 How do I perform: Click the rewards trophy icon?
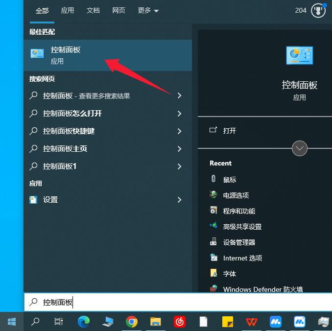pyautogui.click(x=318, y=10)
